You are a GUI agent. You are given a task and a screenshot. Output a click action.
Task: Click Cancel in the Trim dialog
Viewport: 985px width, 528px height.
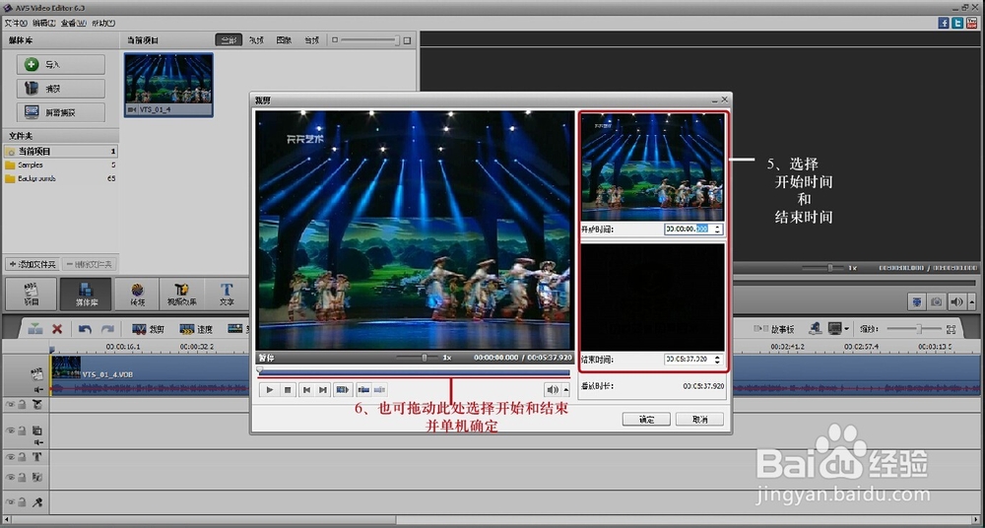(x=699, y=420)
